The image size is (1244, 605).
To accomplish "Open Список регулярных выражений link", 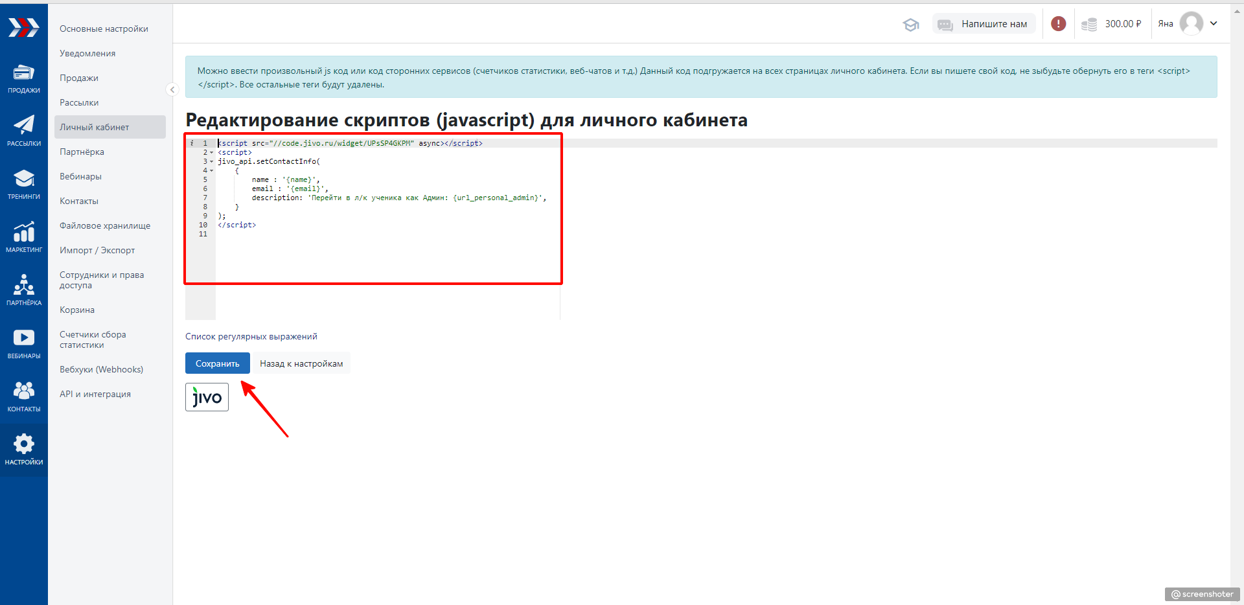I will (x=251, y=336).
